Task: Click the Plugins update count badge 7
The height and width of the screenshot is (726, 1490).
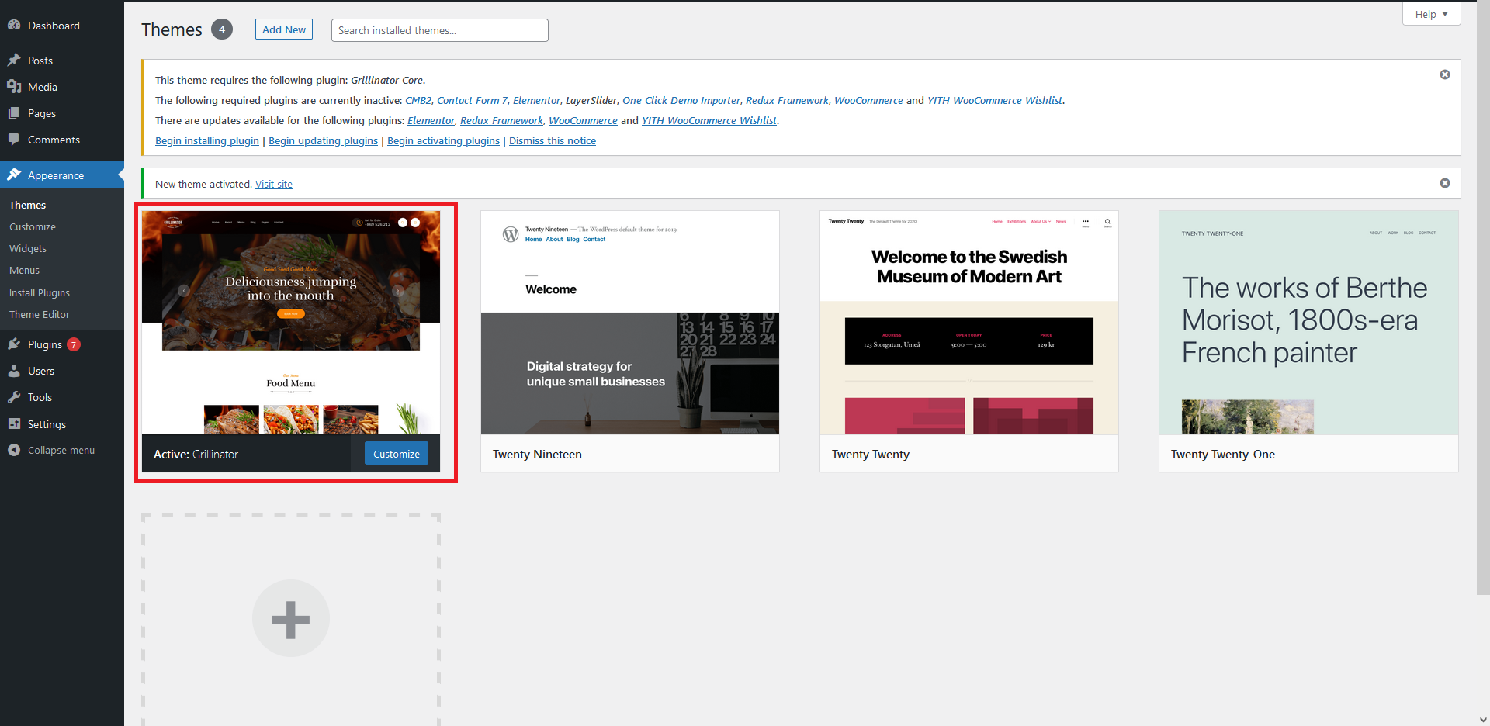Action: pos(74,344)
